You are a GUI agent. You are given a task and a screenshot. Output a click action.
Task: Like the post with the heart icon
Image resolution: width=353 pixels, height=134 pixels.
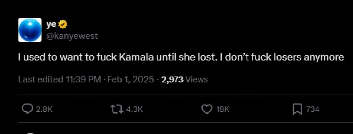click(207, 109)
